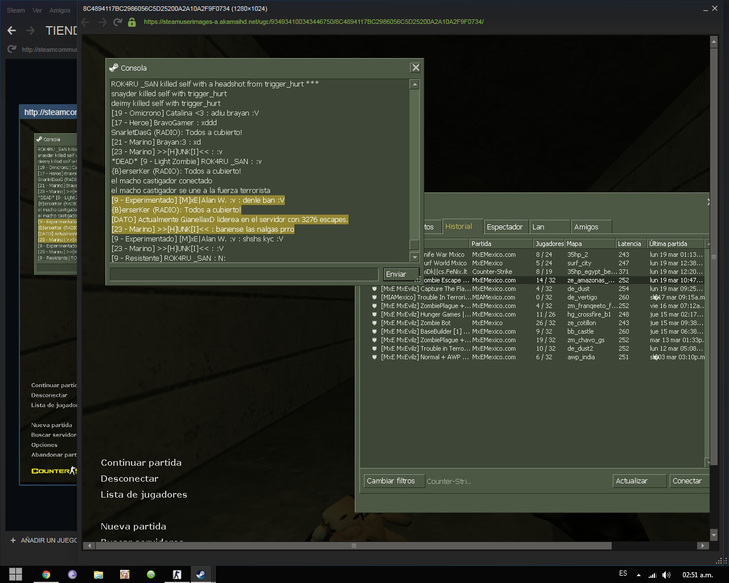The width and height of the screenshot is (729, 583).
Task: Go back in the Steam client navigation
Action: click(11, 30)
